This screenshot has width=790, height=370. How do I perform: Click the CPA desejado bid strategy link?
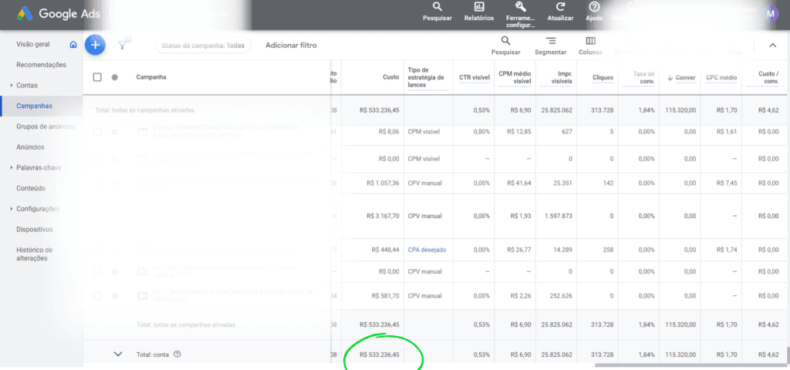pos(427,250)
